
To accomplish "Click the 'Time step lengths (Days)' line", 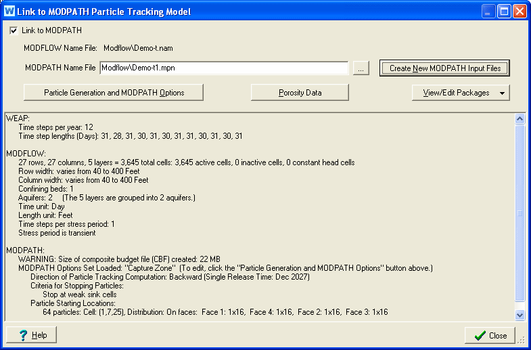I will (131, 136).
